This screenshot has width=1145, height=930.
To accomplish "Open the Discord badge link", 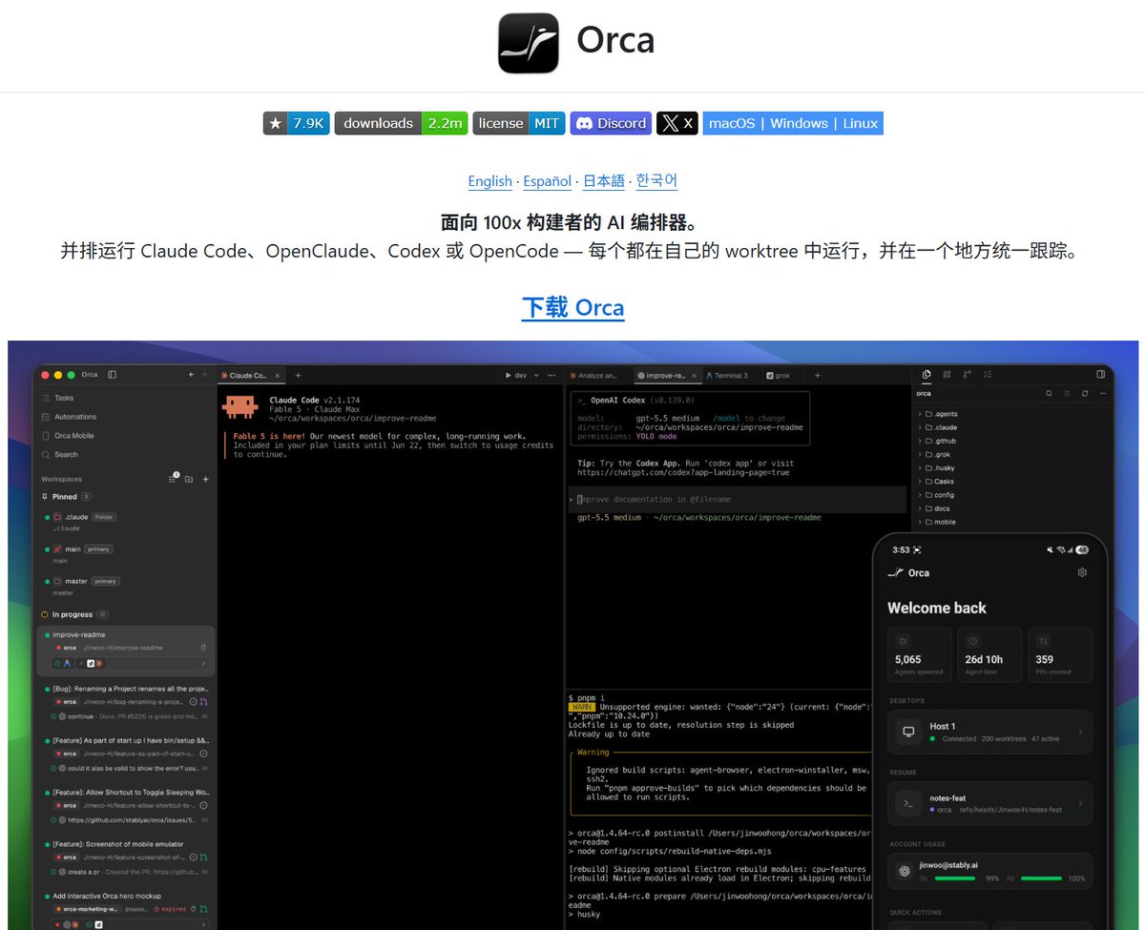I will 611,123.
